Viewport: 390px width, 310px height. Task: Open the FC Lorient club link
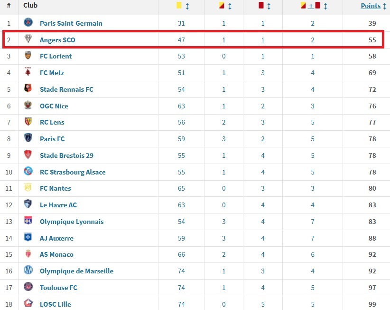(x=56, y=56)
